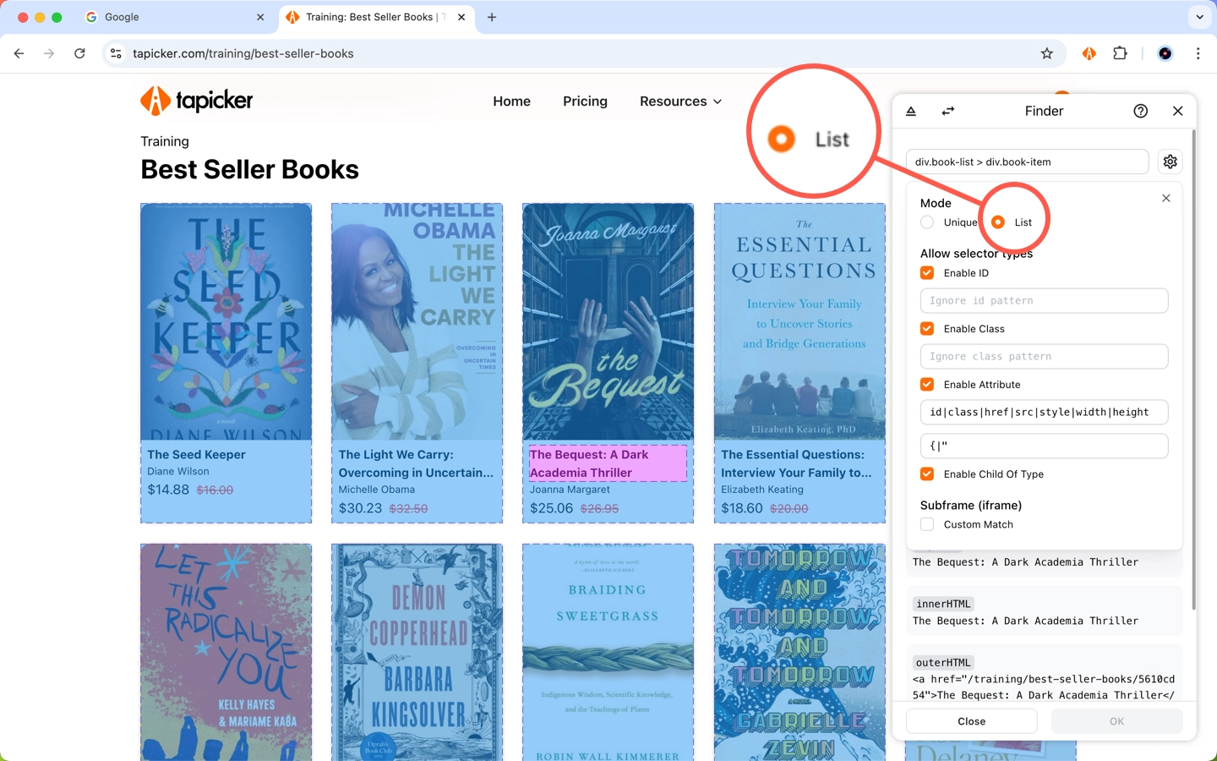Screen dimensions: 1217x761
Task: Select the Unique mode radio button
Action: point(927,222)
